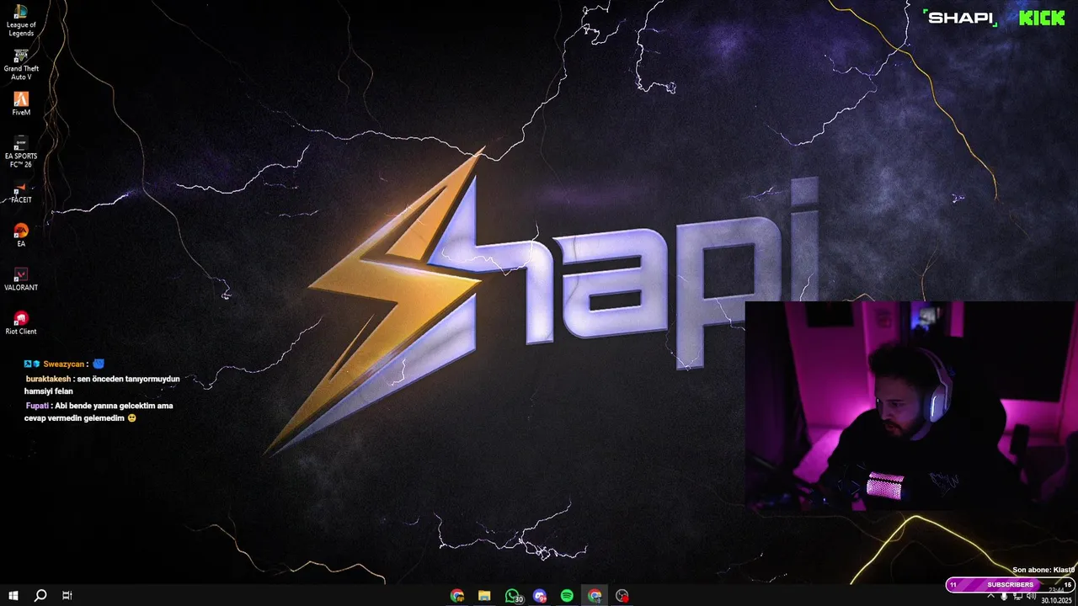The width and height of the screenshot is (1078, 606).
Task: Switch to active Chrome window on taskbar
Action: click(x=595, y=596)
